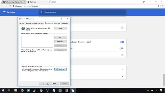Viewport: 165px width, 93px height.
Task: Switch to the Privacy tab
Action: (x=35, y=23)
